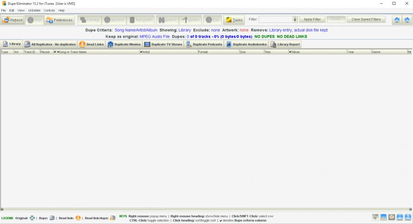
Task: Sort by the Album column header
Action: pyautogui.click(x=318, y=52)
